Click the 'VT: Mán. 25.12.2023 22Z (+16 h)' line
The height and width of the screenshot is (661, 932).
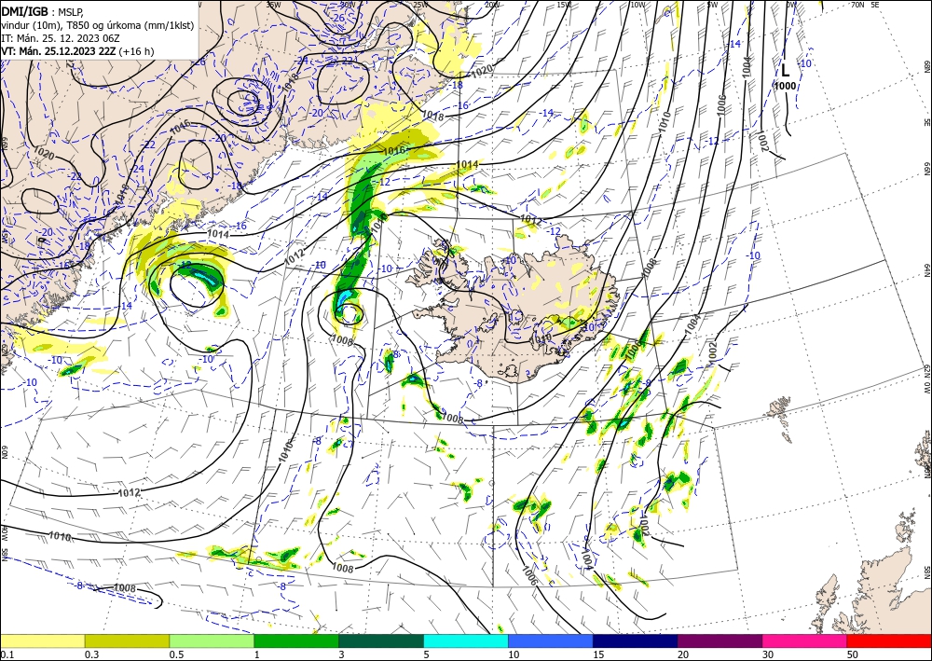pos(77,51)
